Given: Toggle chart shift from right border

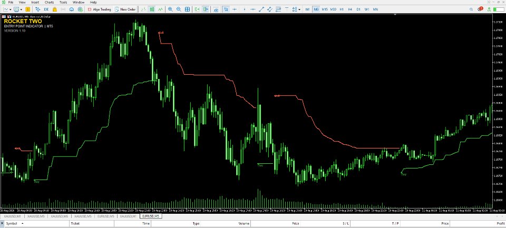Looking at the screenshot, I should point(206,9).
